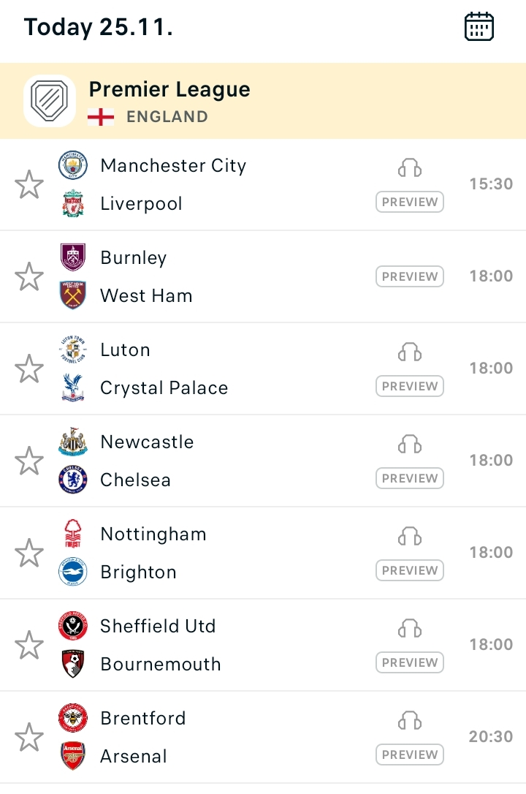The image size is (526, 794).
Task: Open the calendar date picker icon
Action: pyautogui.click(x=479, y=26)
